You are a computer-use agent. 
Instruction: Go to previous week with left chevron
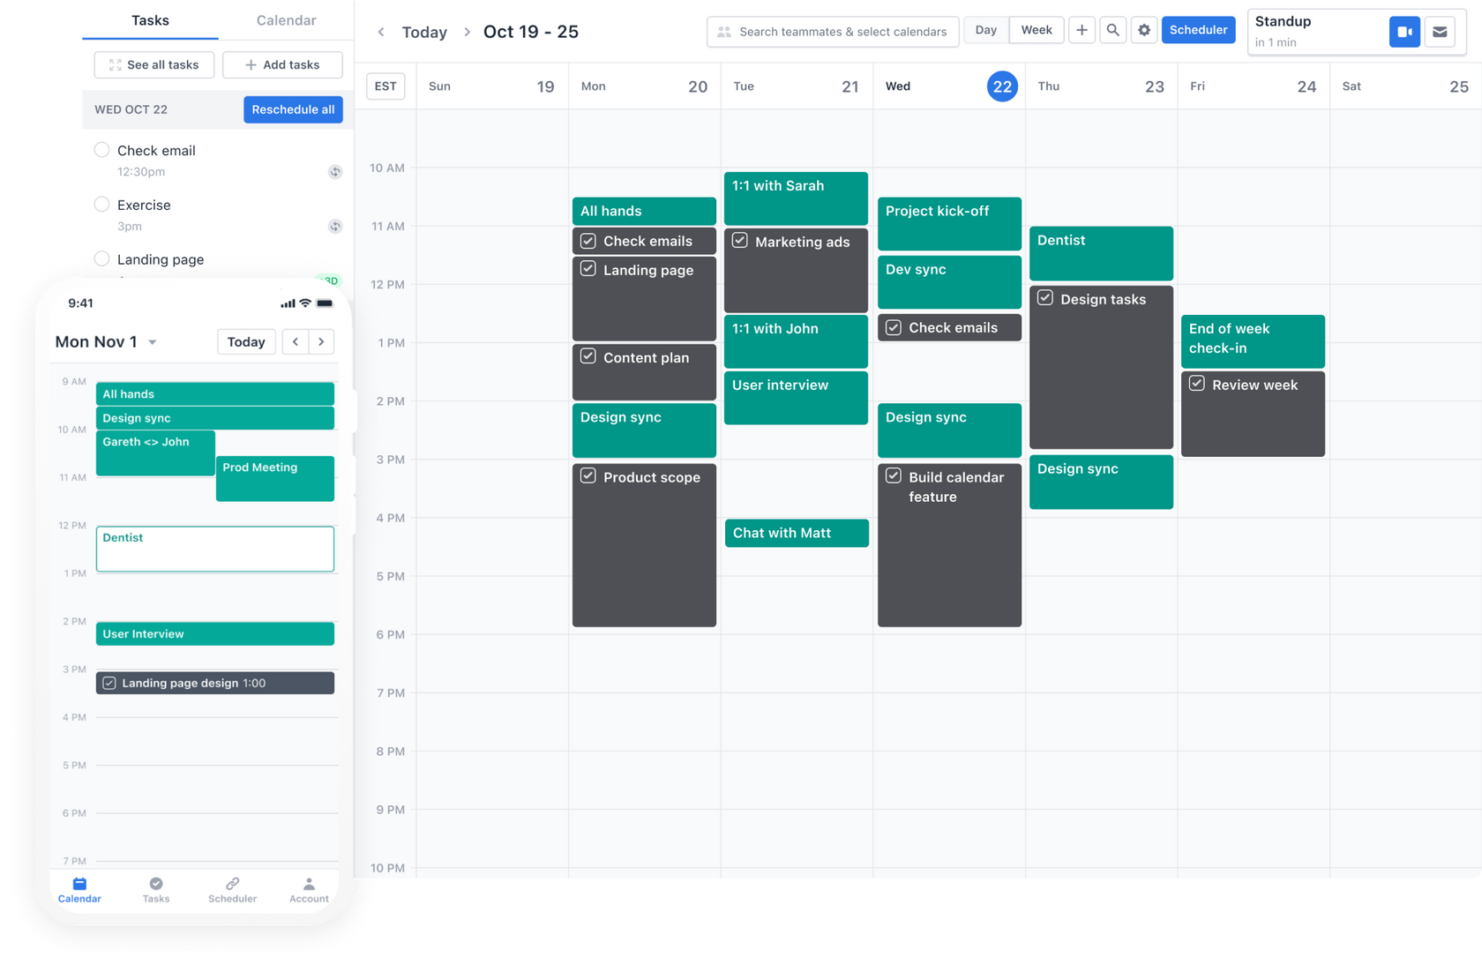[x=381, y=32]
